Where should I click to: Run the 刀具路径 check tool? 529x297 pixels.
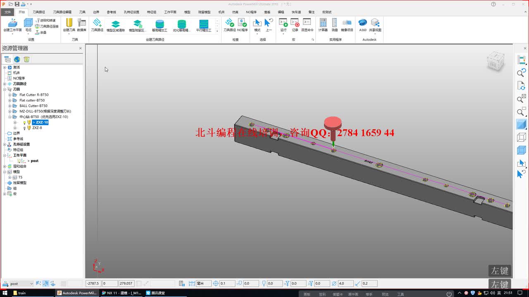point(229,25)
